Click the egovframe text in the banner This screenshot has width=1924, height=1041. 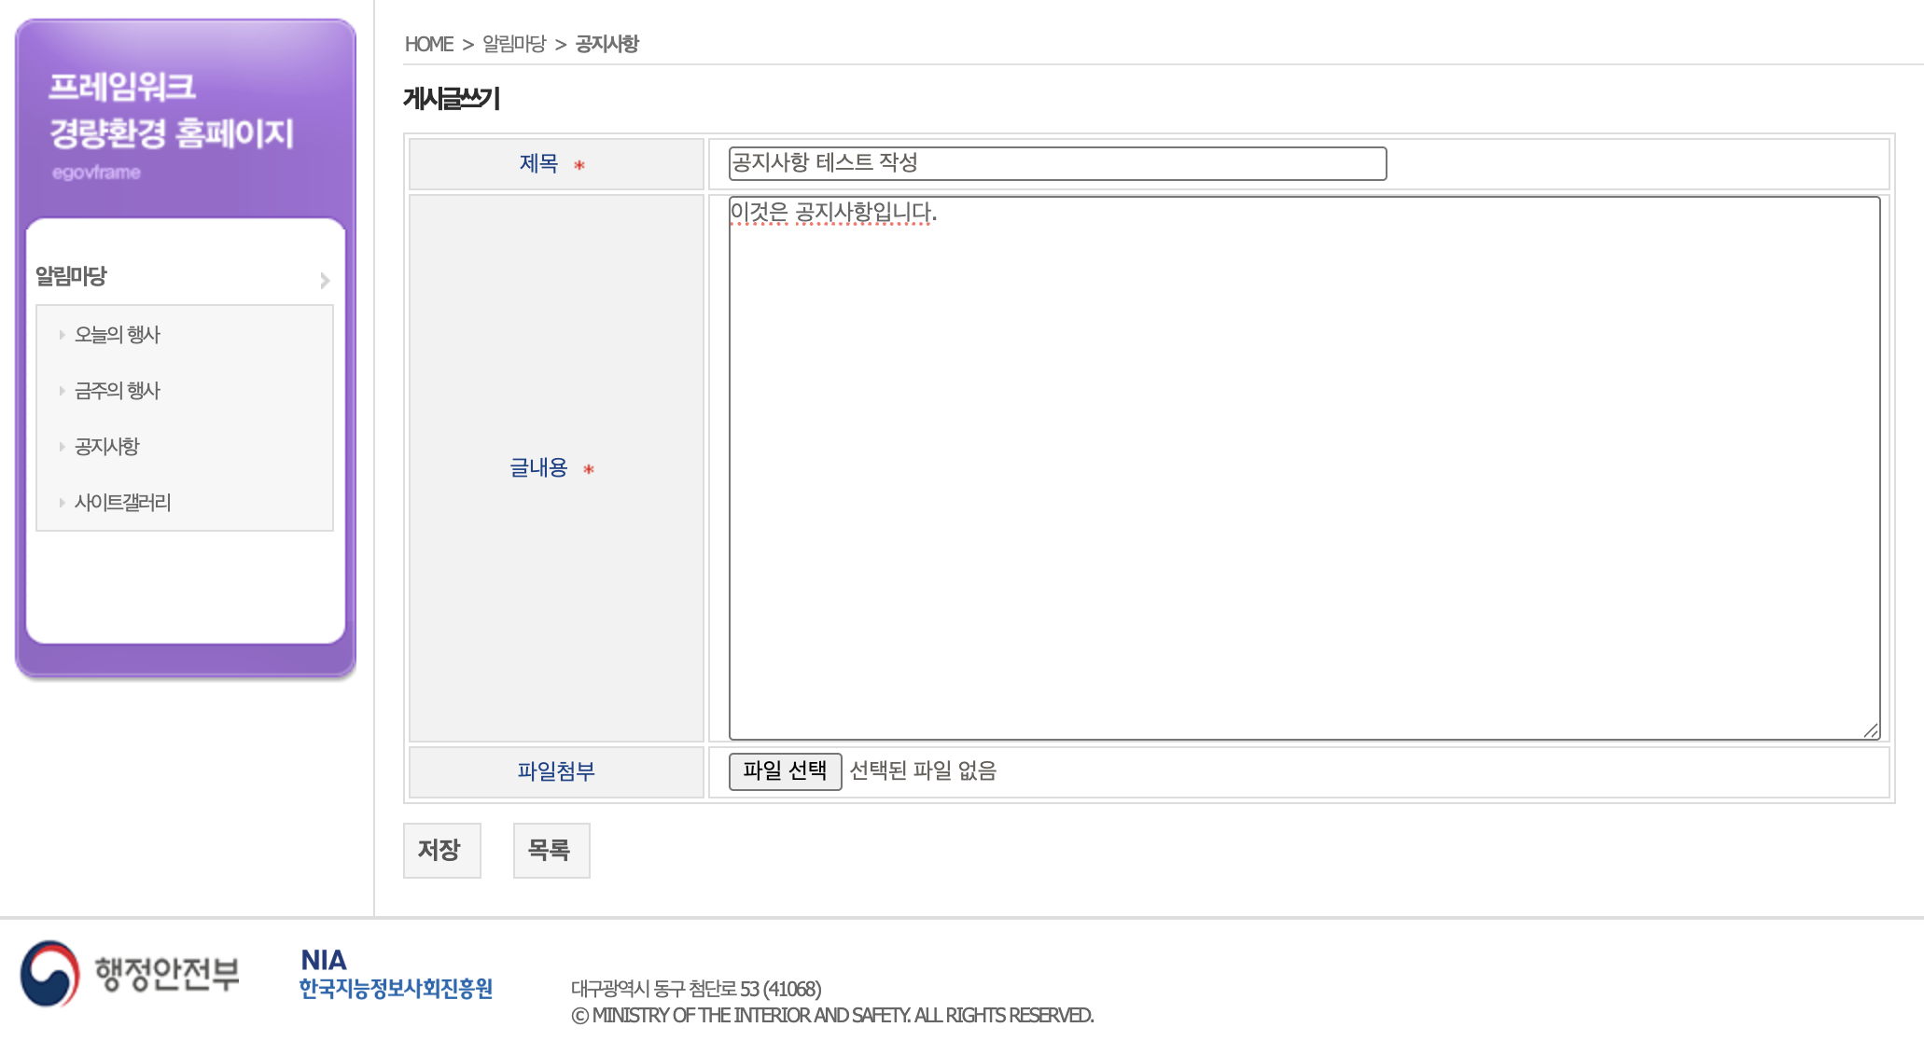(96, 173)
